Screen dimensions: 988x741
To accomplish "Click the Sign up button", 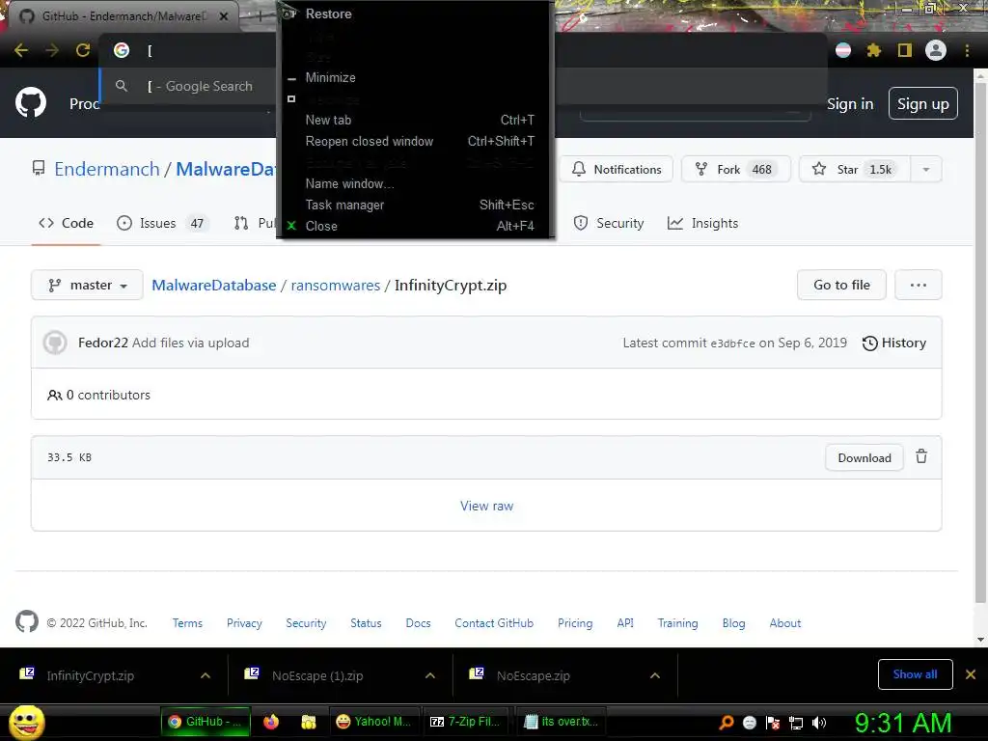I will pyautogui.click(x=923, y=103).
